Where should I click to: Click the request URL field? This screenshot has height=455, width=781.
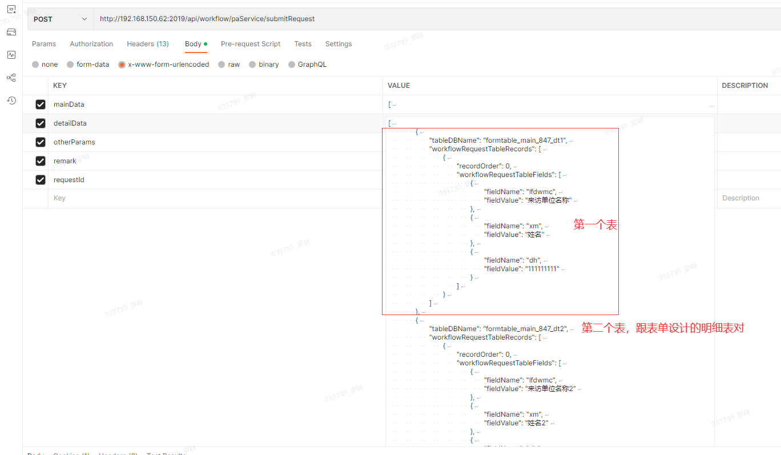(x=400, y=19)
